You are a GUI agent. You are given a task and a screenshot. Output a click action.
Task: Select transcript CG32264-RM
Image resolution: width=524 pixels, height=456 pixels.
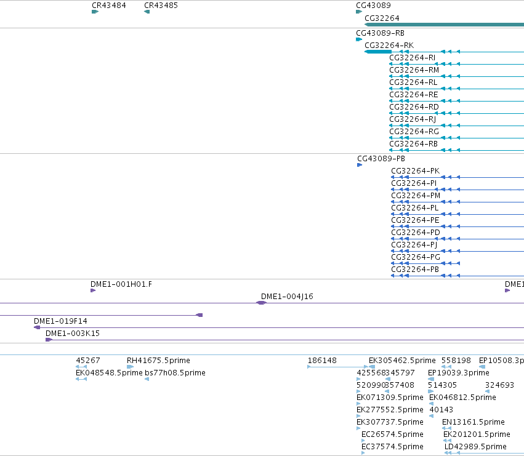tap(414, 70)
